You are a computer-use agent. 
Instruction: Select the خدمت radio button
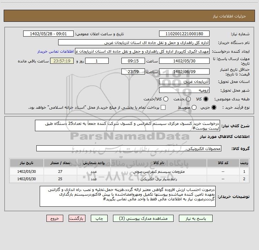point(188,99)
